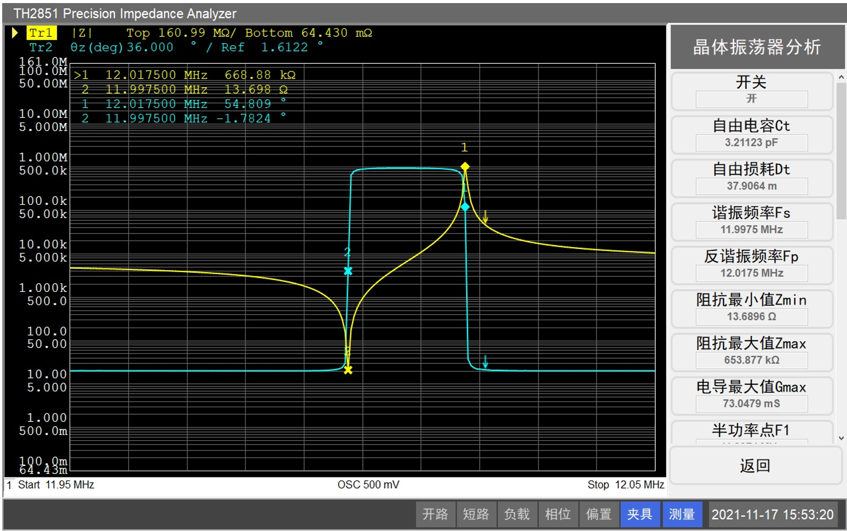
Task: Select the 夹具 status tab
Action: click(x=639, y=514)
